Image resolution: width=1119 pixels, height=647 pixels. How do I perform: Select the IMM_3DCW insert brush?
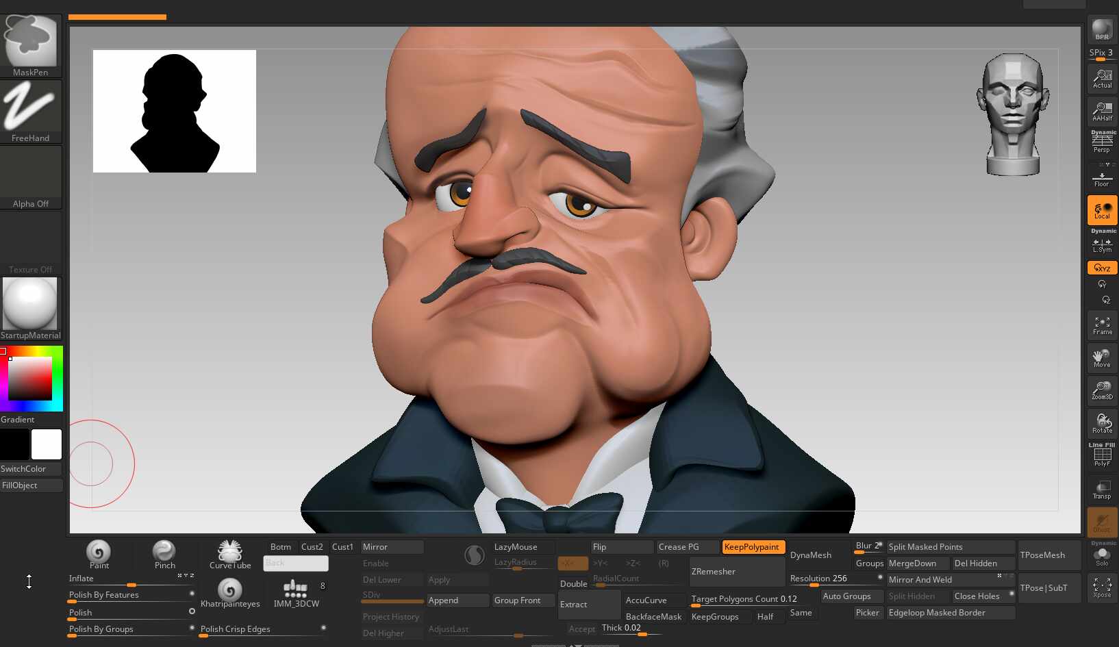click(296, 593)
